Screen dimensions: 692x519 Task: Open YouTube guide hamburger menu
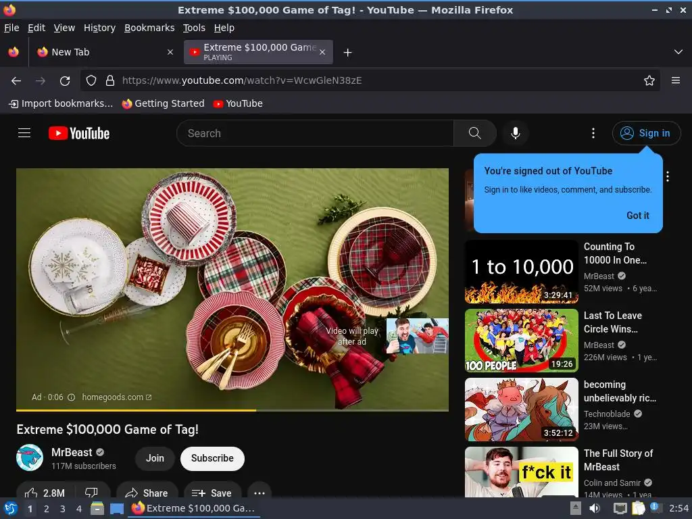[x=24, y=133]
